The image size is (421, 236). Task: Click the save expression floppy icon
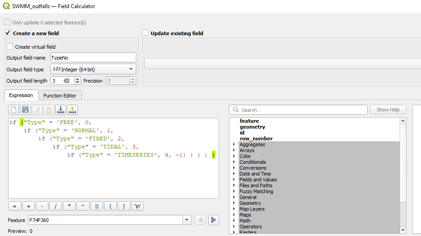[25, 110]
